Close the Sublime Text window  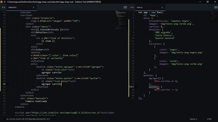(x=215, y=2)
